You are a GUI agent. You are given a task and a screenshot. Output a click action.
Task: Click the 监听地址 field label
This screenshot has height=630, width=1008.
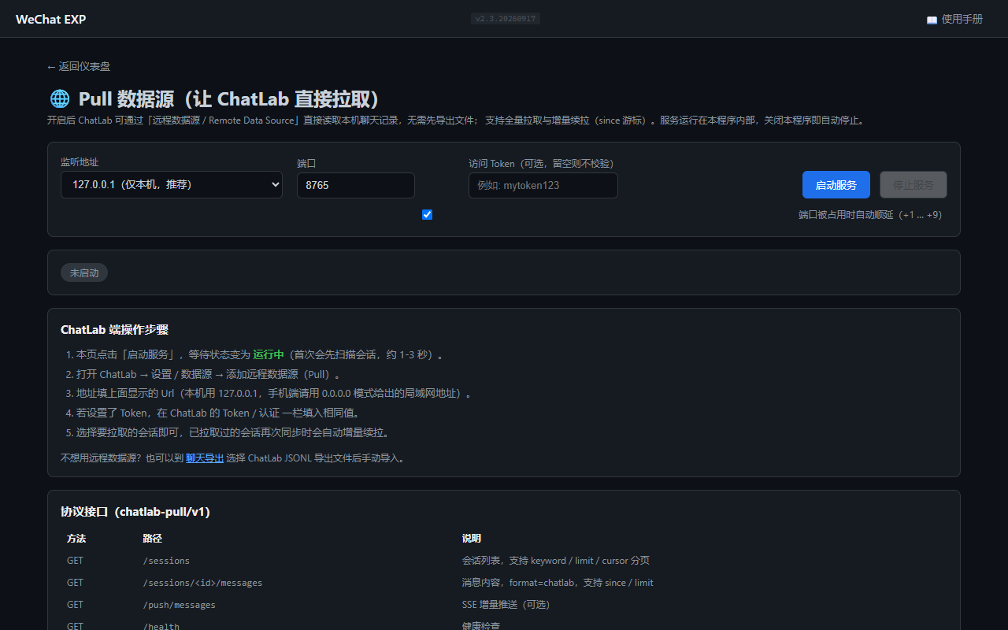(80, 161)
